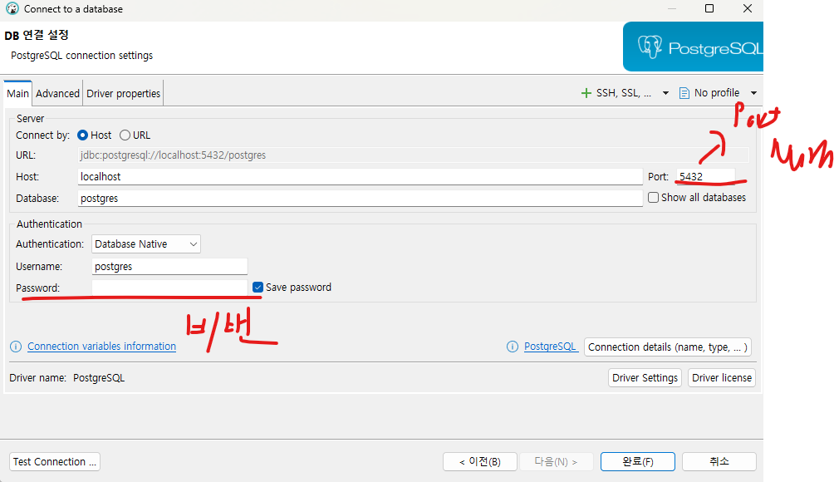Enable Show all databases checkbox
The height and width of the screenshot is (482, 834).
[653, 198]
